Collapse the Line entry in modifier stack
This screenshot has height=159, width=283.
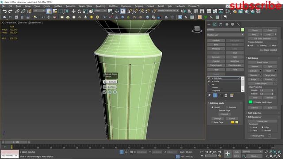[209, 84]
